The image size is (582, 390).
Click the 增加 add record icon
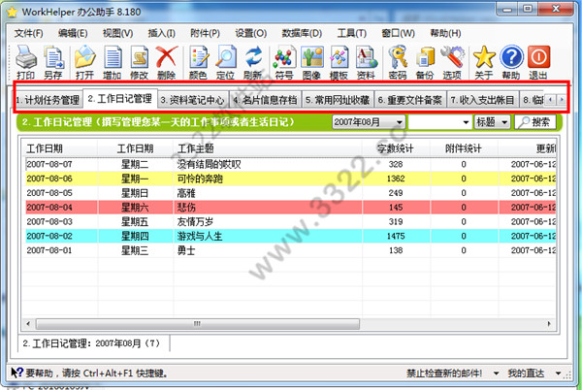click(113, 62)
